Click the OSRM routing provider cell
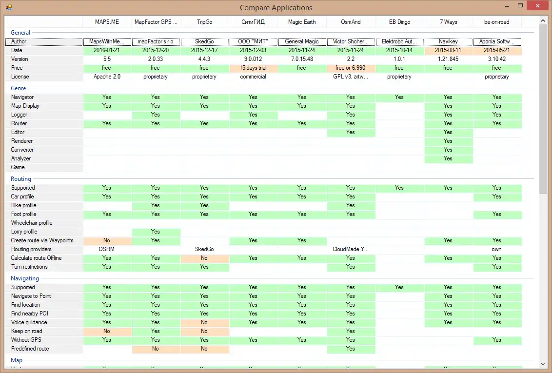552x373 pixels. click(107, 250)
